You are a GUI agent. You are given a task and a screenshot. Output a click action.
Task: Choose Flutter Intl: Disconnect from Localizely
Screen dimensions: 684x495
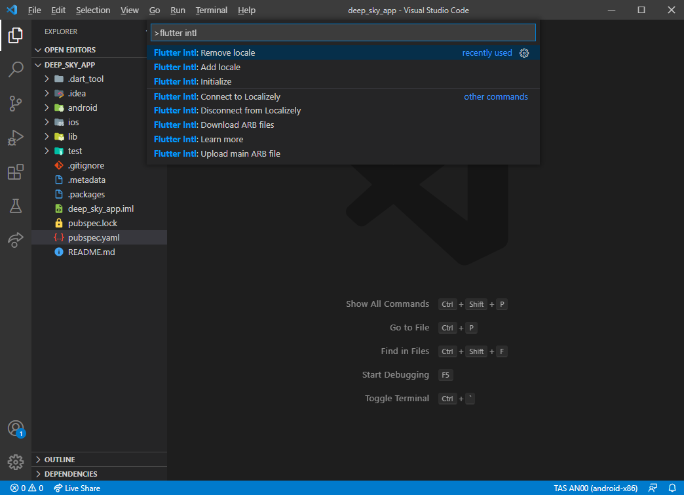pos(343,110)
